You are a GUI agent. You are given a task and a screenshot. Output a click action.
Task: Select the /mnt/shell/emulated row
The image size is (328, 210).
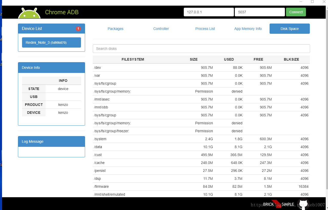[x=201, y=194]
